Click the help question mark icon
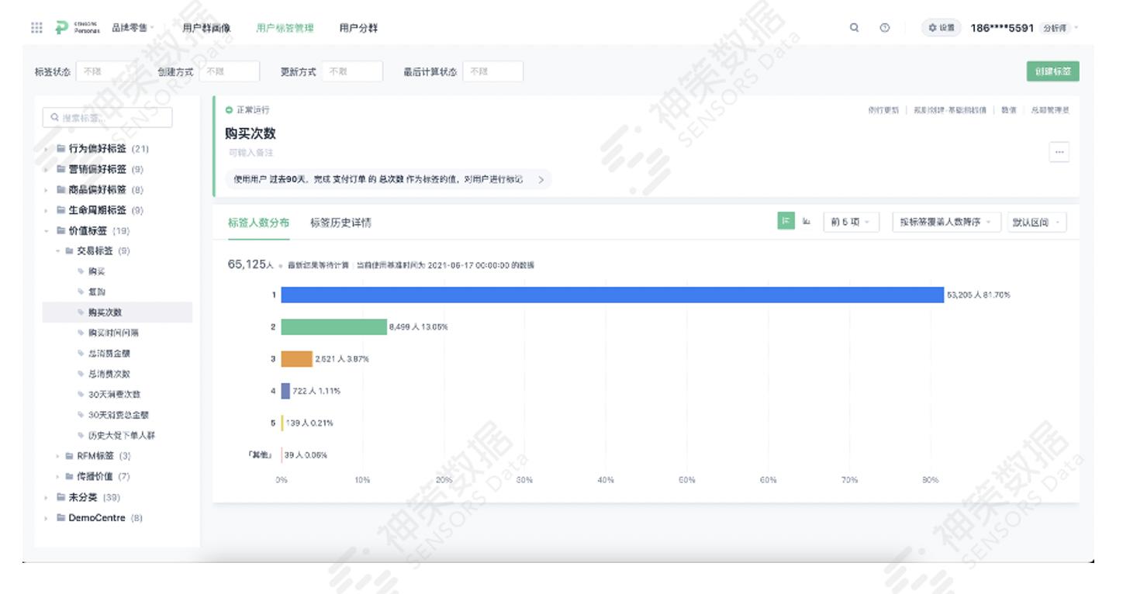This screenshot has width=1123, height=594. (x=884, y=28)
